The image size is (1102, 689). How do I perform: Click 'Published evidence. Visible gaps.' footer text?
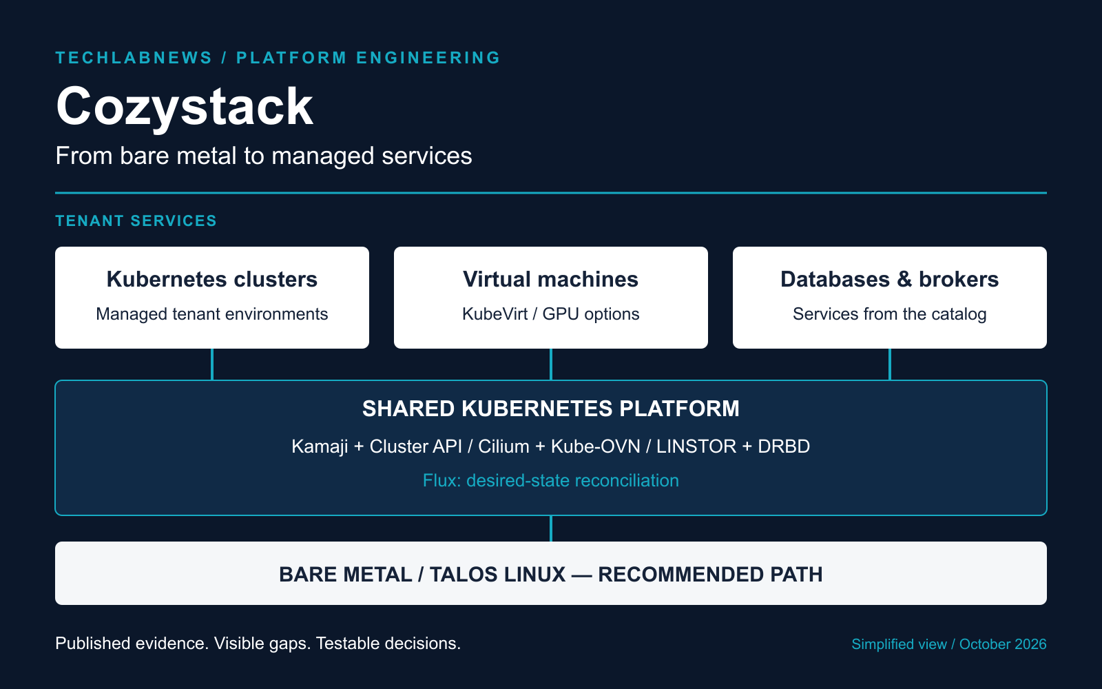[x=258, y=644]
